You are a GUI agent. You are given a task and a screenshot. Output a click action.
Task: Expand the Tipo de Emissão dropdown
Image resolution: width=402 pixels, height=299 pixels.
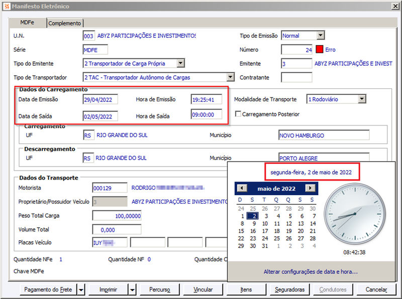click(321, 35)
